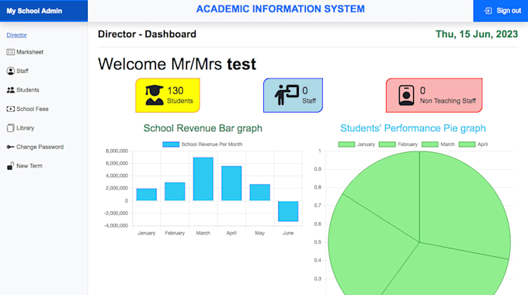Click the -4,000,000 y-axis label
Screen dimensions: 528x295
(116, 226)
